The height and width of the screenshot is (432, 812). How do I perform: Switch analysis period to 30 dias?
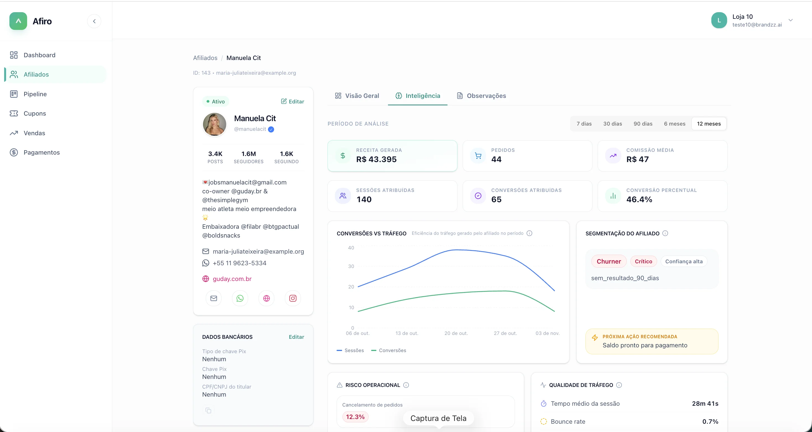(x=613, y=124)
